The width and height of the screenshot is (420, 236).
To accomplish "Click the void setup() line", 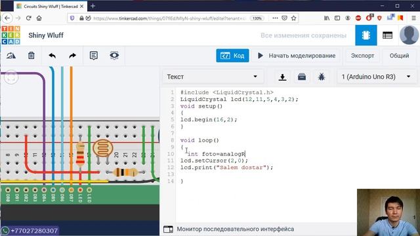I will pos(201,106).
